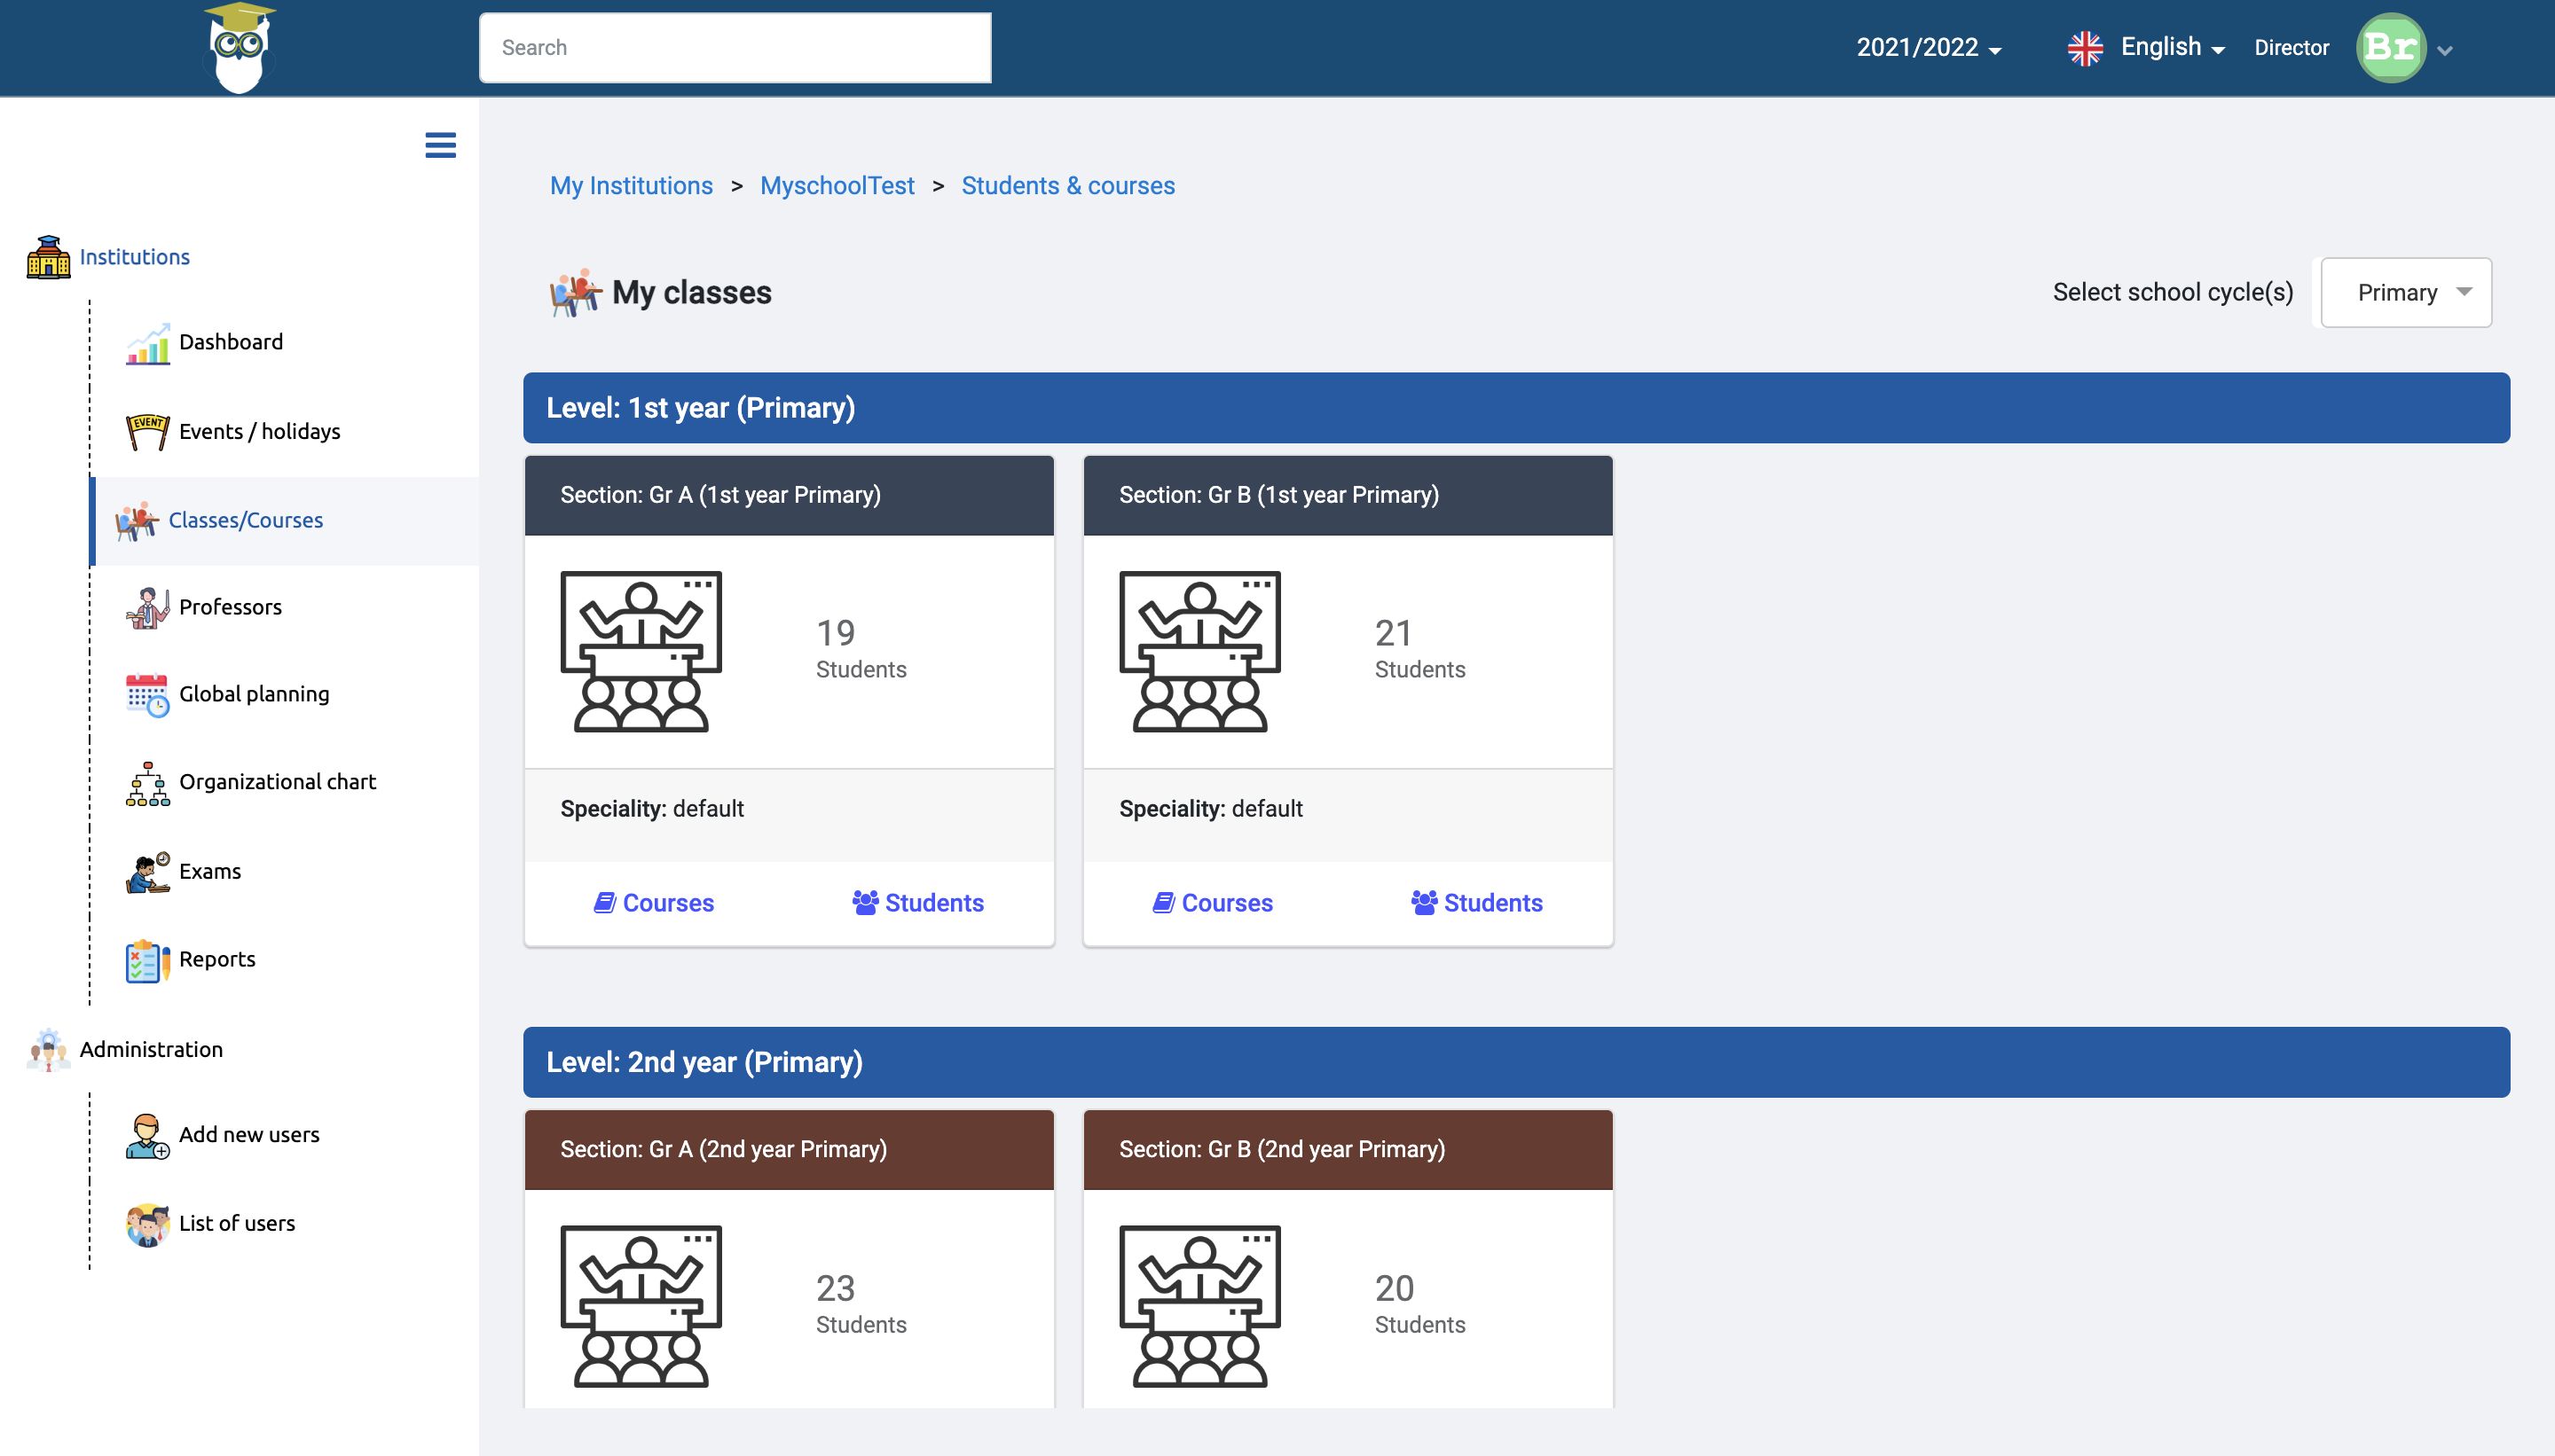Click the 19 Students count

[x=861, y=649]
